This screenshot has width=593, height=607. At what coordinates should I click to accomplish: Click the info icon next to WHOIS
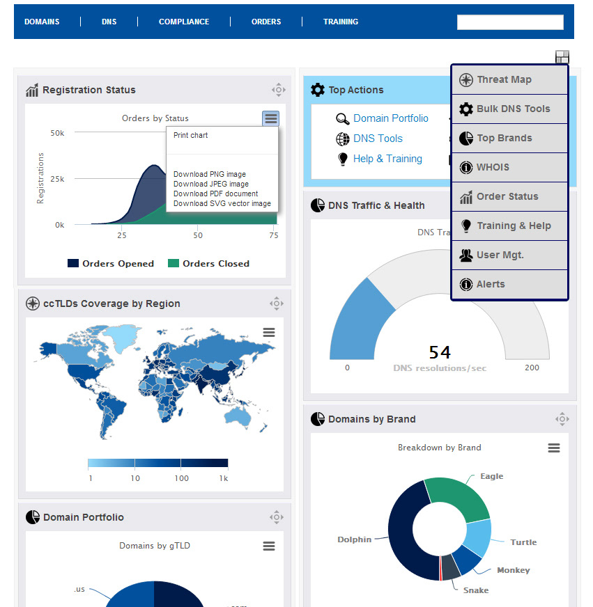pyautogui.click(x=466, y=168)
